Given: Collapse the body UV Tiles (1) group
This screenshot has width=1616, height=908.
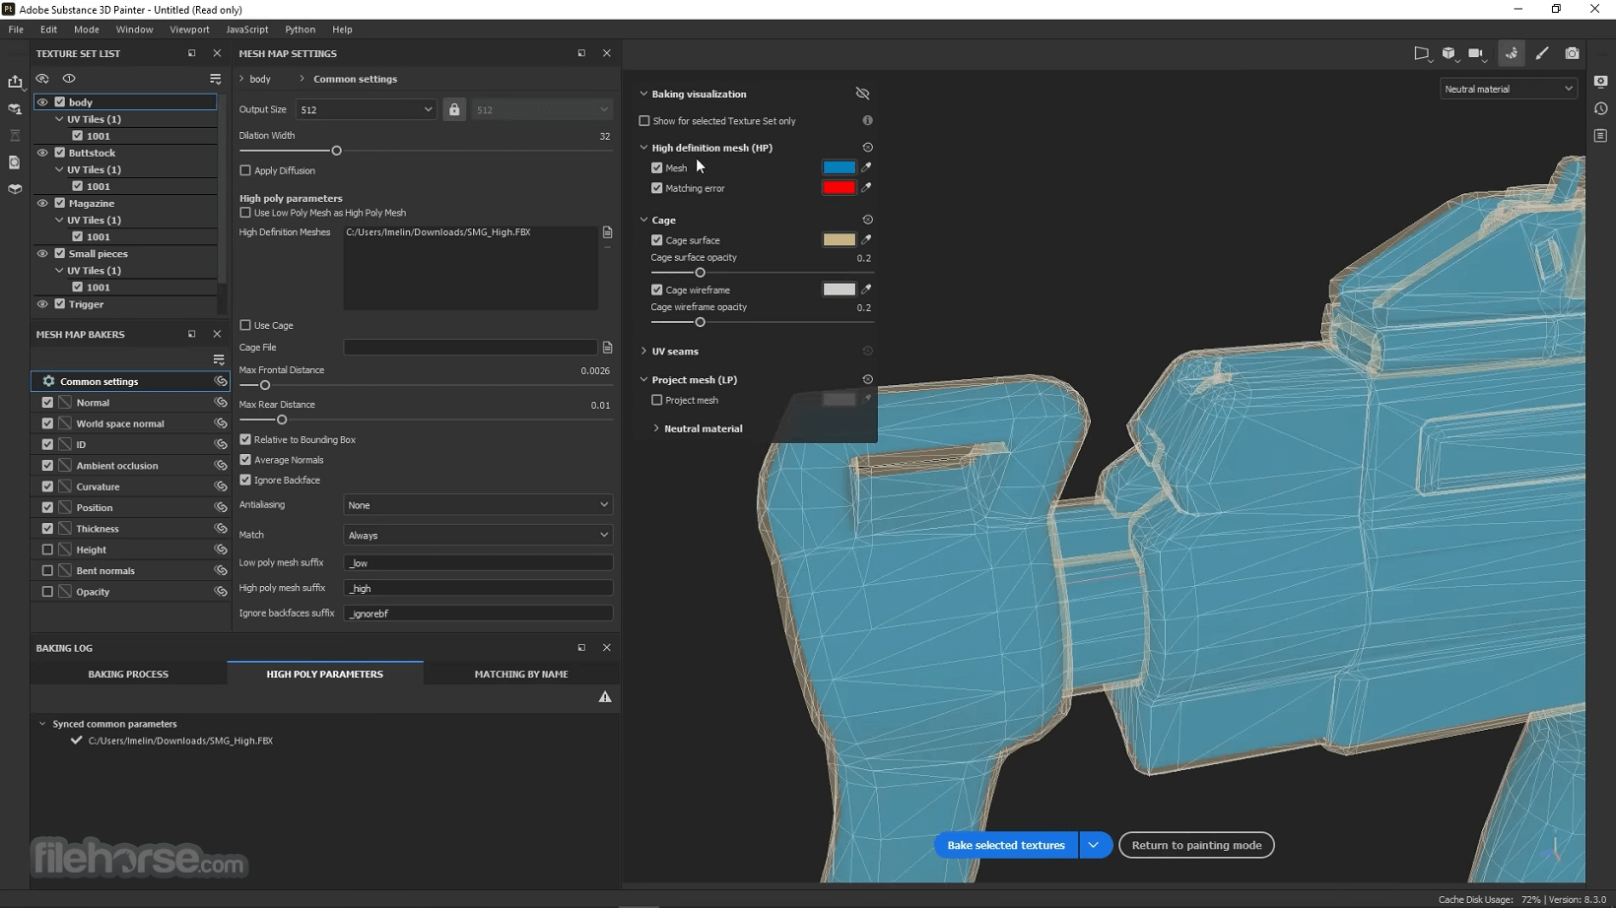Looking at the screenshot, I should [59, 119].
